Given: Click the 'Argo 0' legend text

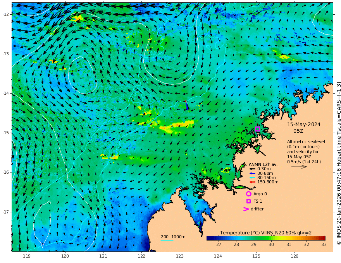Looking at the screenshot, I should tap(260, 194).
